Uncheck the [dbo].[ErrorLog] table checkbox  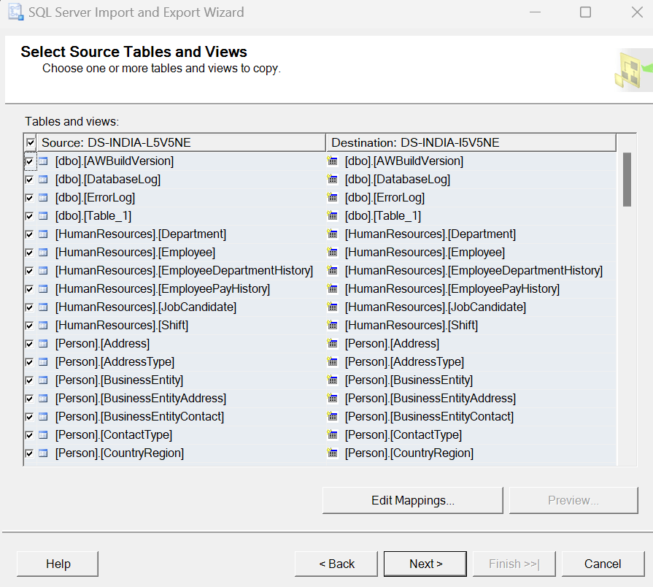tap(29, 198)
